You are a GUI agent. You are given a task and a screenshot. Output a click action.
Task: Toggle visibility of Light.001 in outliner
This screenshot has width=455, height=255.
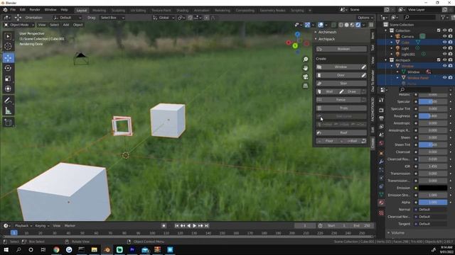point(444,54)
